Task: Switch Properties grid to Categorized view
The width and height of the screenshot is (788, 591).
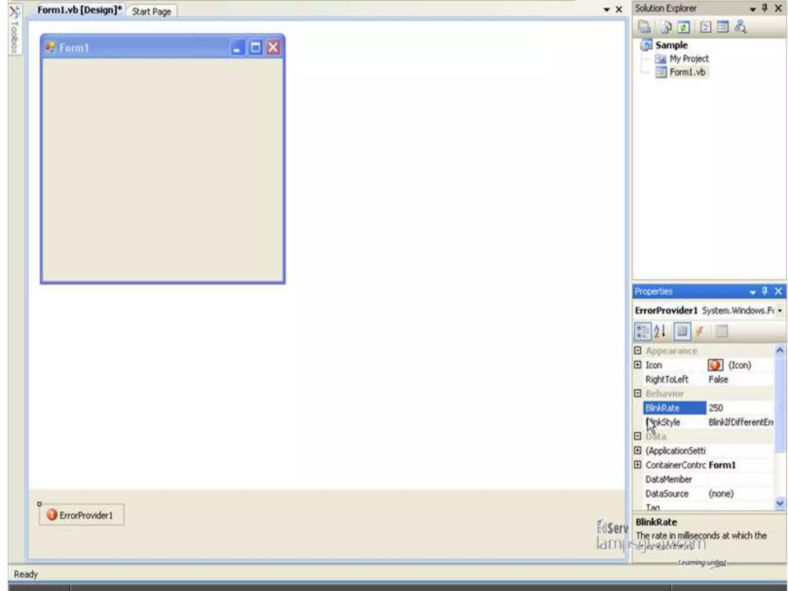Action: point(642,331)
